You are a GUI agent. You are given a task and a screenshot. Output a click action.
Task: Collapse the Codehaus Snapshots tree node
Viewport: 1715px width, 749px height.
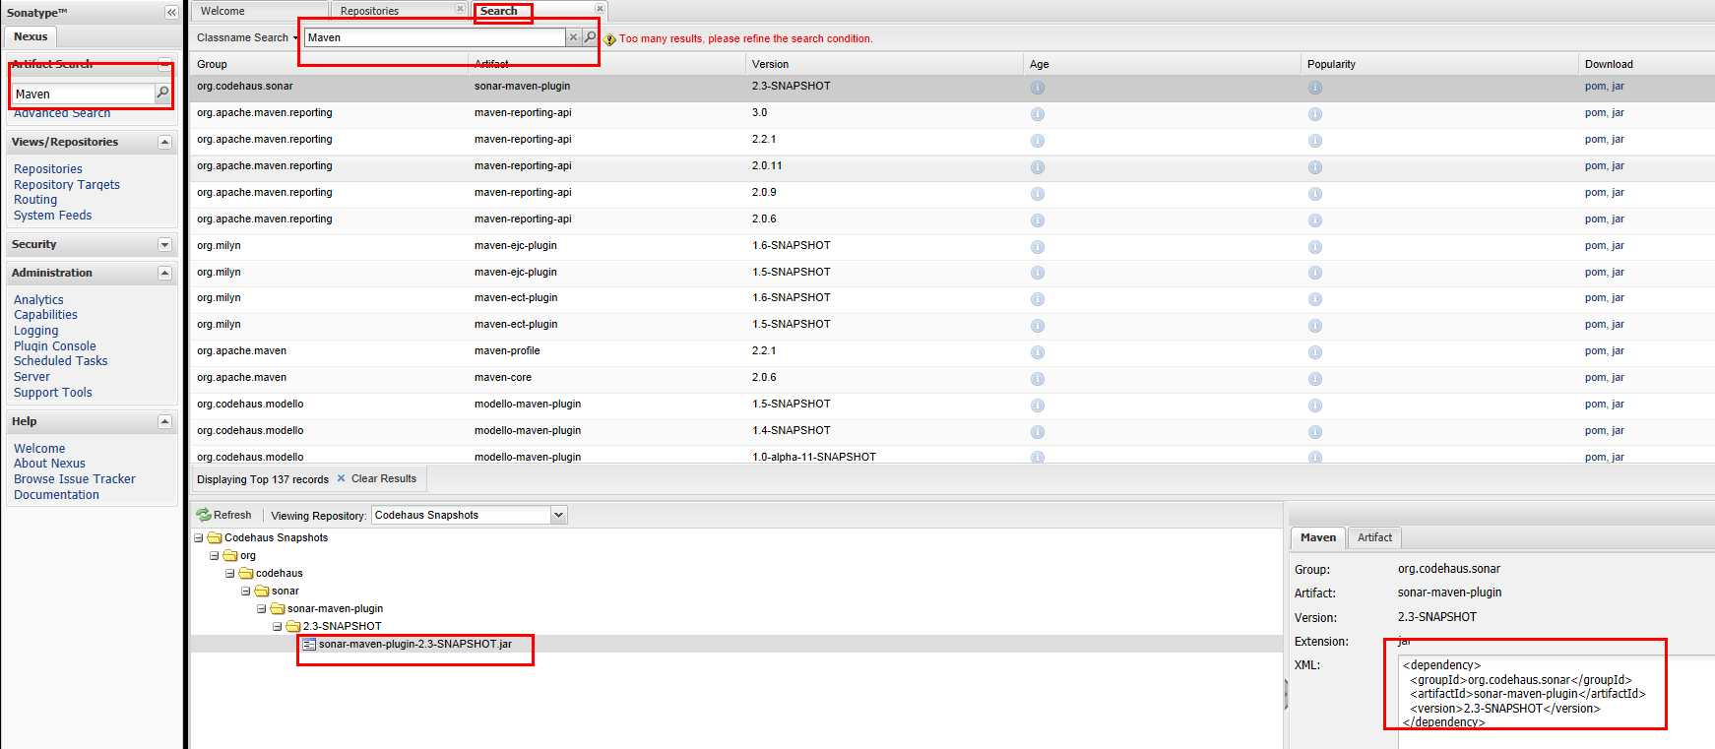[x=199, y=538]
